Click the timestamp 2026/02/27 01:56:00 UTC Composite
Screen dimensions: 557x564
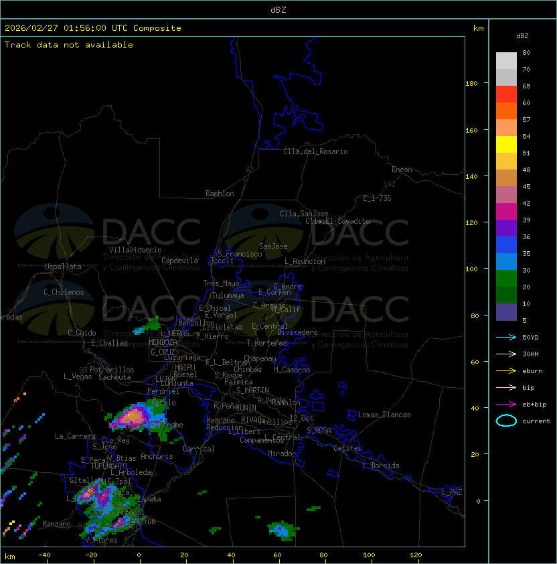[93, 28]
